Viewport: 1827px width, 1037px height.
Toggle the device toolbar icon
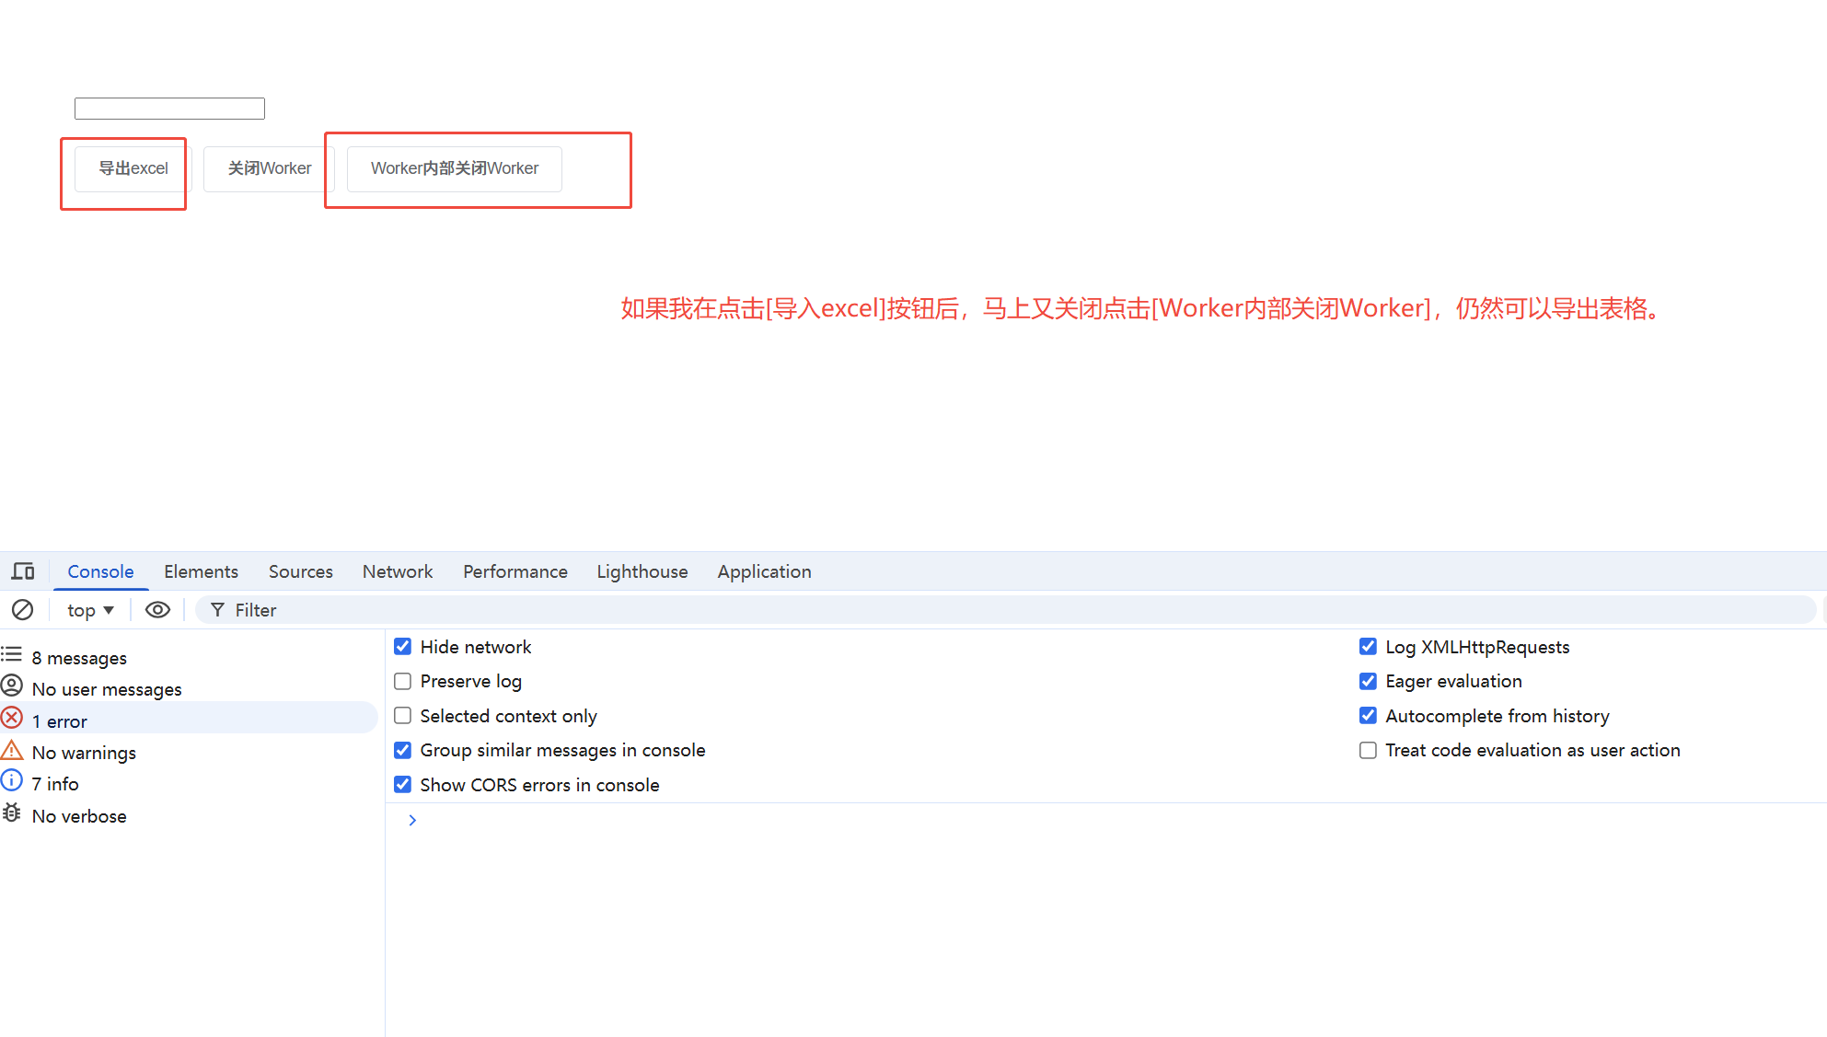point(23,571)
